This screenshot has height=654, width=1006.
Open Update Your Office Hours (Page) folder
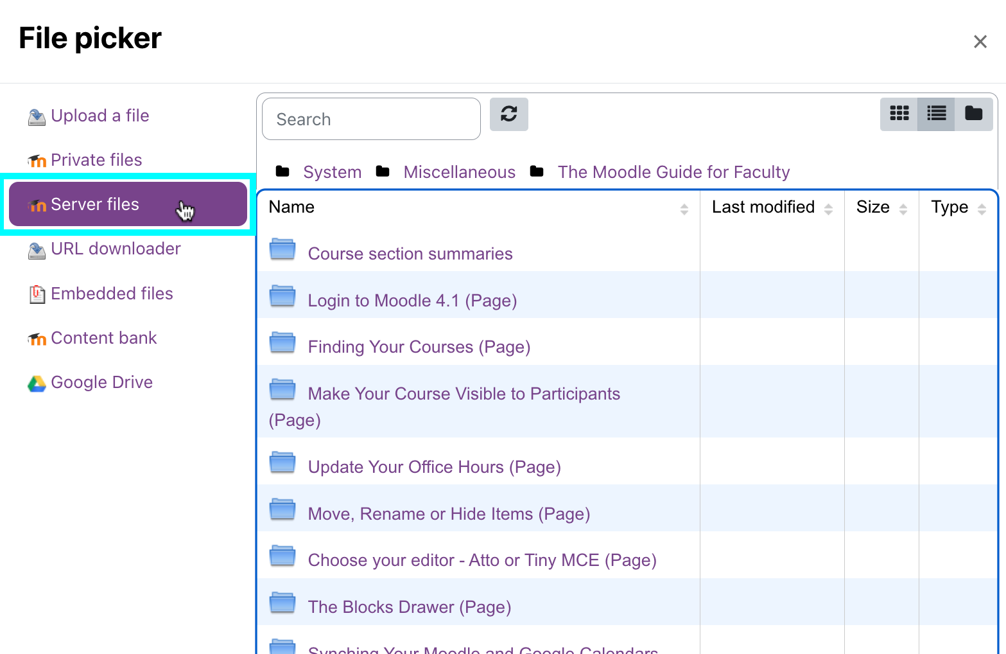[434, 467]
